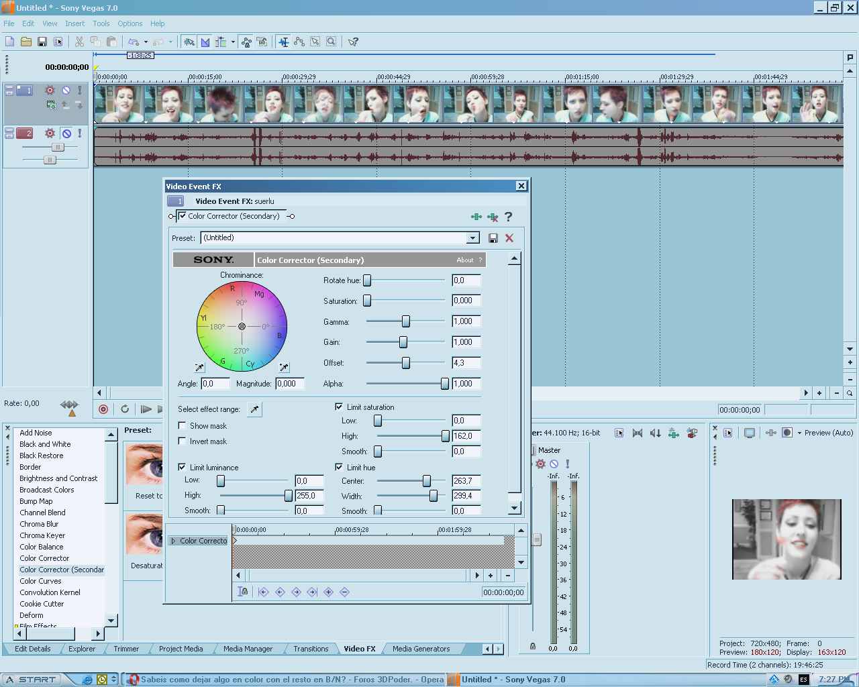Go to the first keyframe
This screenshot has width=859, height=687.
point(264,592)
